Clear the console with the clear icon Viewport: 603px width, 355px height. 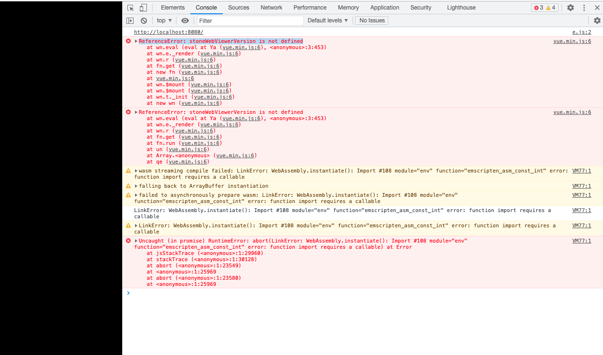pos(144,20)
